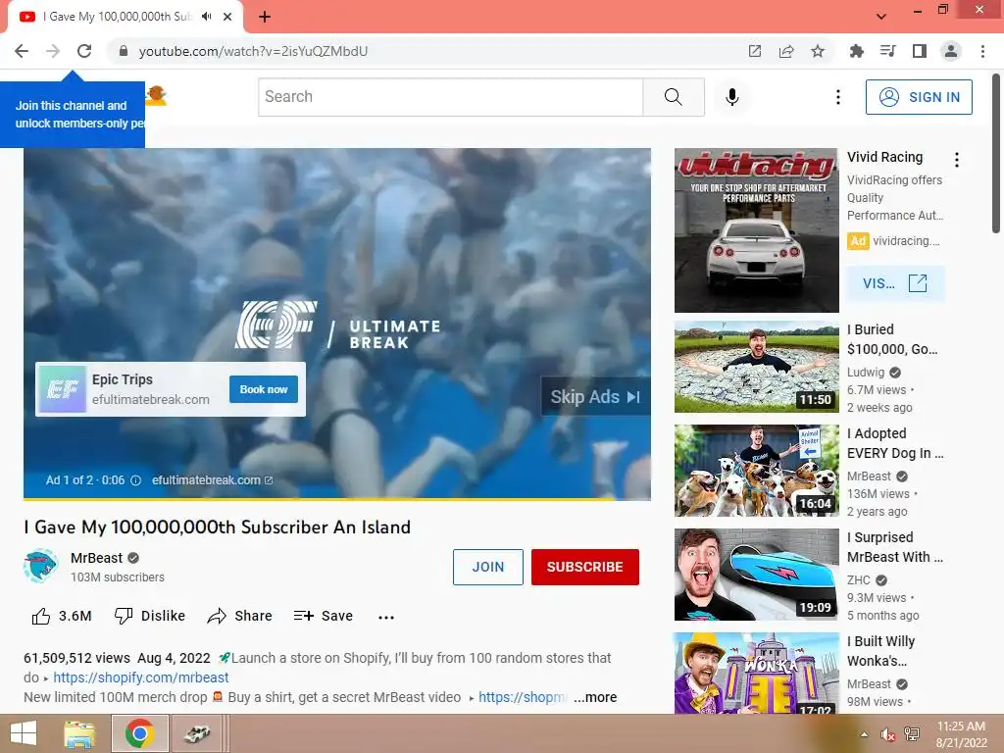Open the page in app icon
Viewport: 1004px width, 753px height.
tap(755, 51)
